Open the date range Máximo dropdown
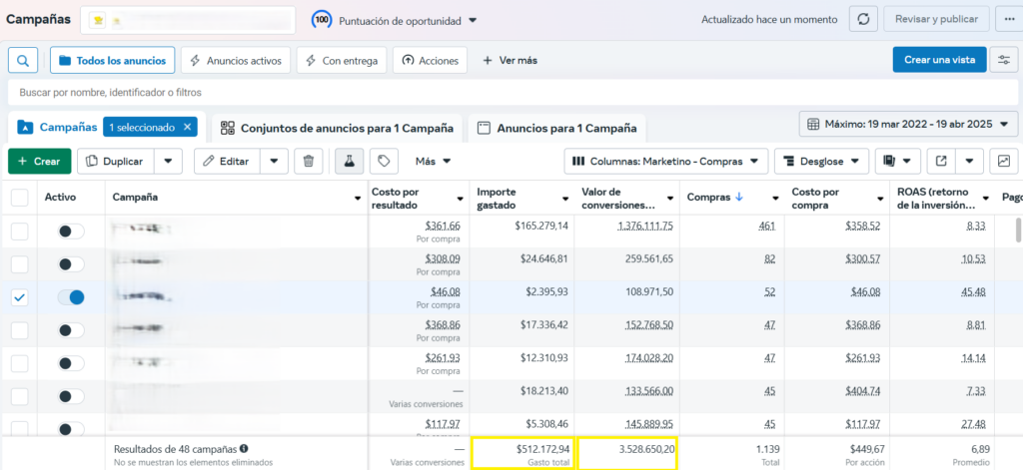Screen dimensions: 1023x470 (x=908, y=124)
